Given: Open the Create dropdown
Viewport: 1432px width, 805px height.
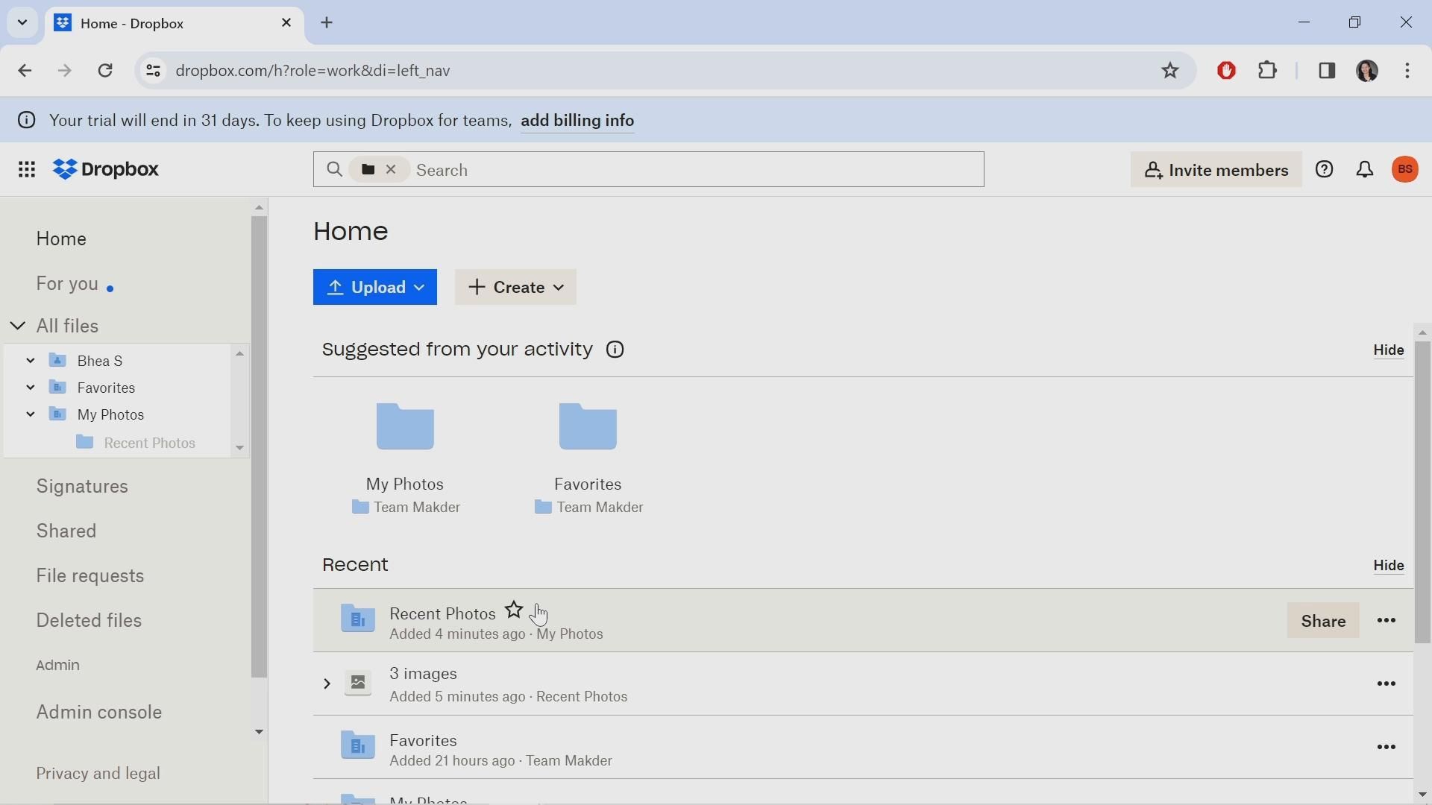Looking at the screenshot, I should pyautogui.click(x=516, y=288).
